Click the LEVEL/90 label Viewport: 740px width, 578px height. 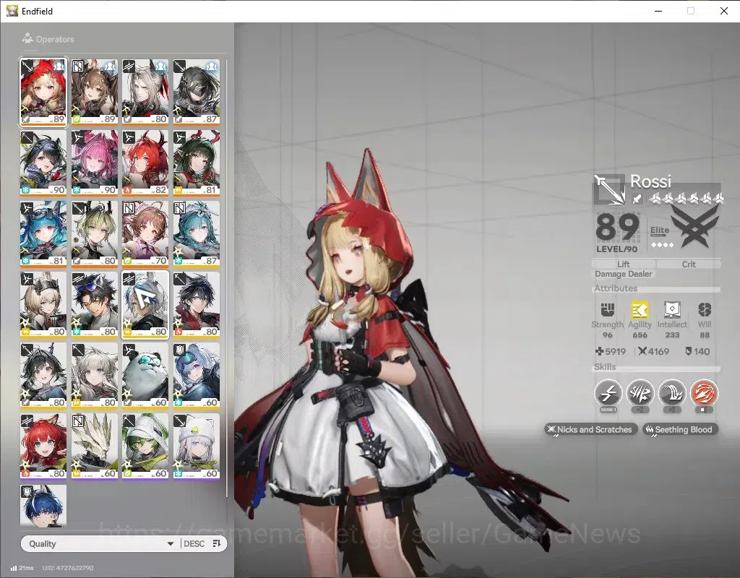[616, 249]
